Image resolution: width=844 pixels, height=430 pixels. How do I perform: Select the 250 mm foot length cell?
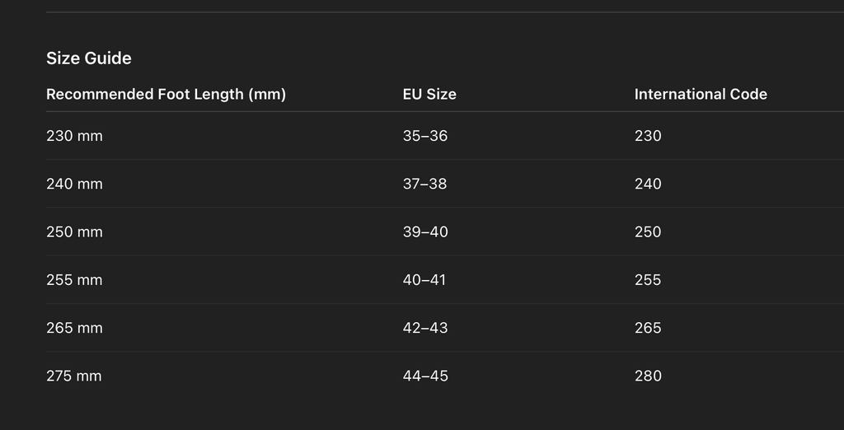(x=74, y=231)
